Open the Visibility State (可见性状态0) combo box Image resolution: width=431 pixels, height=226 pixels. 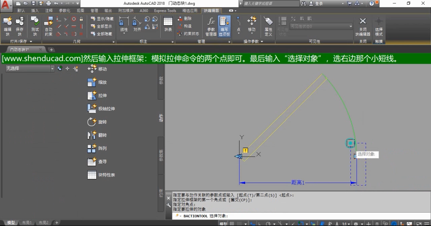321,26
